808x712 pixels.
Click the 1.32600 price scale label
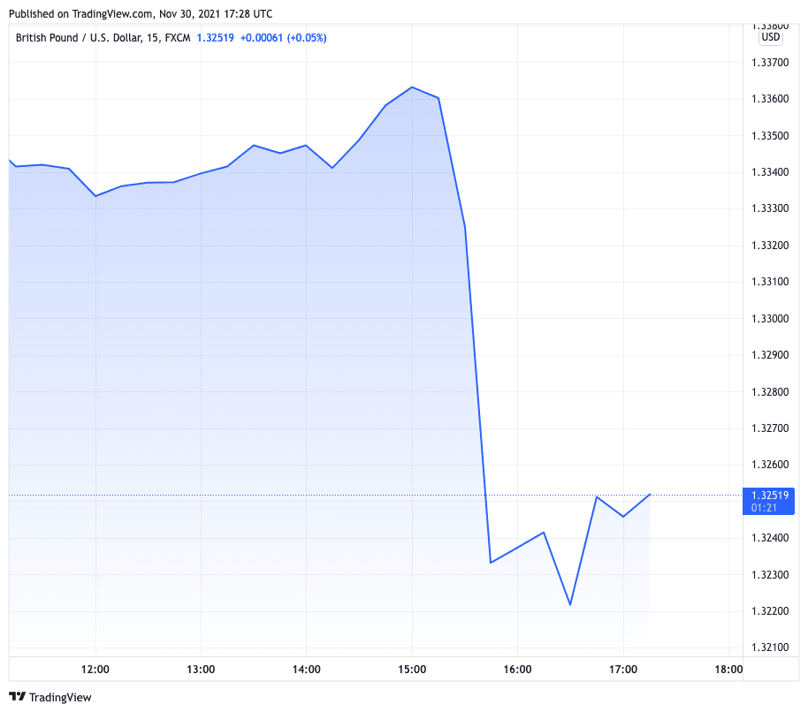pos(768,465)
